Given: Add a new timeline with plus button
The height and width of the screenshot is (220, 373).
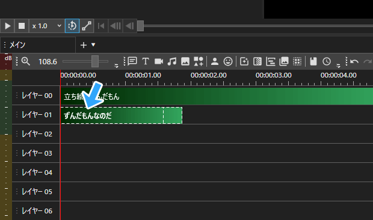Looking at the screenshot, I should tap(83, 45).
